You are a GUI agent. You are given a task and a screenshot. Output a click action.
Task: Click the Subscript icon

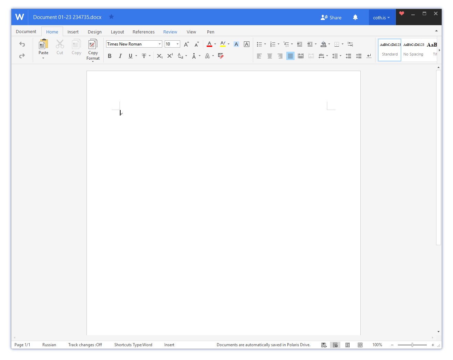coord(159,56)
